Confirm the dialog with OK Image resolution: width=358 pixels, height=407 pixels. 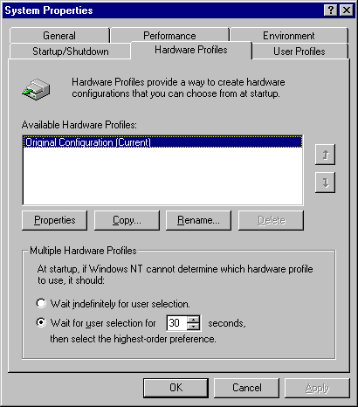[x=176, y=388]
